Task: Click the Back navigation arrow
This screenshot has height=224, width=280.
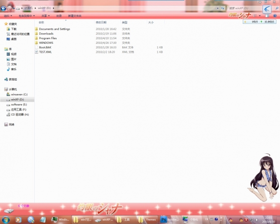Action: click(3, 8)
